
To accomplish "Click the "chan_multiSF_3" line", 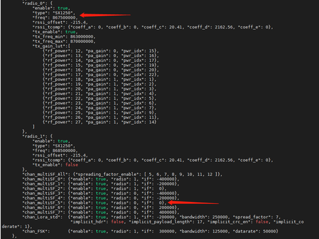I will 101,194.
